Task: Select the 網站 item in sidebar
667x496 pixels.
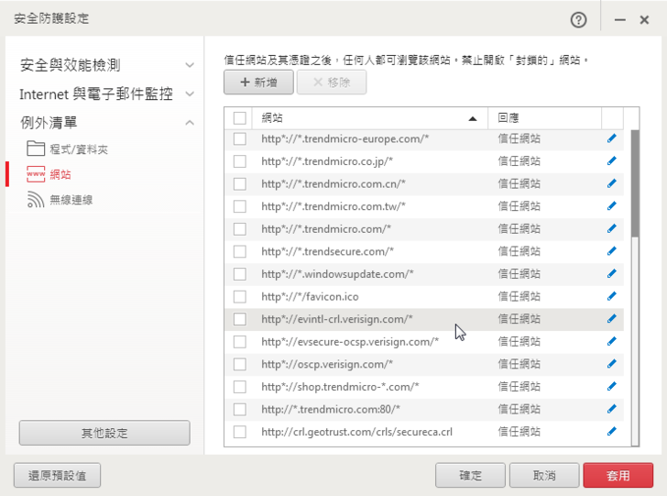Action: pos(60,174)
